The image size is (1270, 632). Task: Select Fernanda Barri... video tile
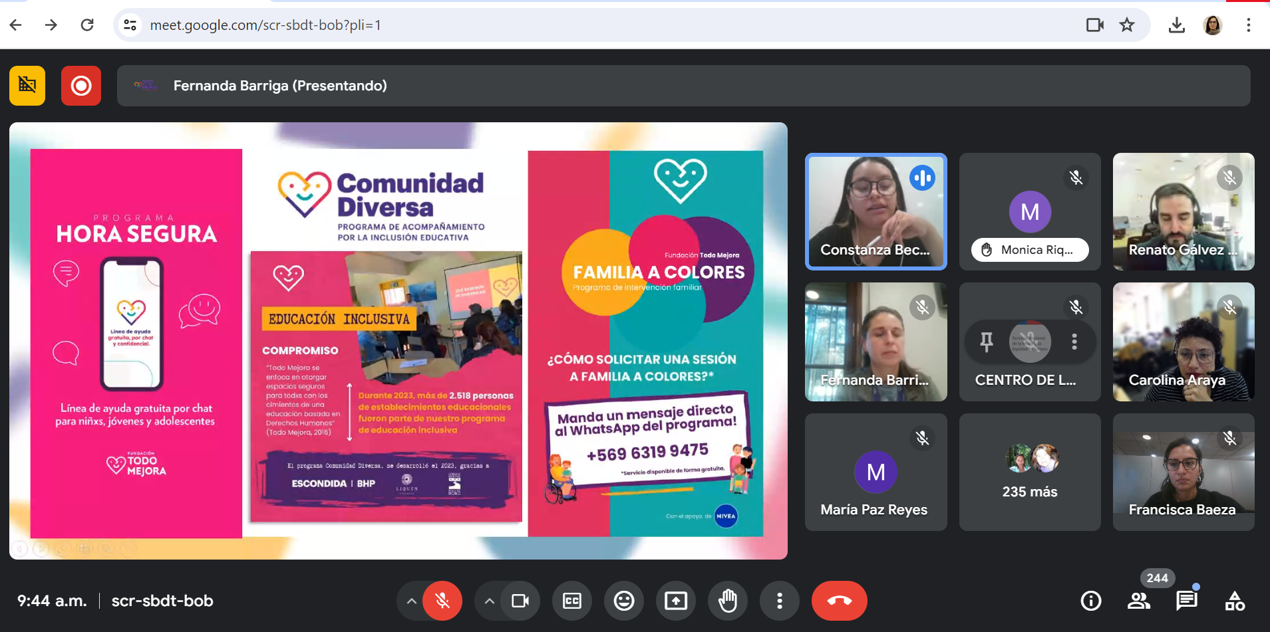point(875,342)
